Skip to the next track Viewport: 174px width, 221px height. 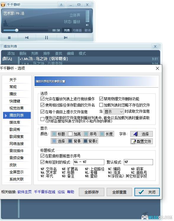click(x=66, y=38)
